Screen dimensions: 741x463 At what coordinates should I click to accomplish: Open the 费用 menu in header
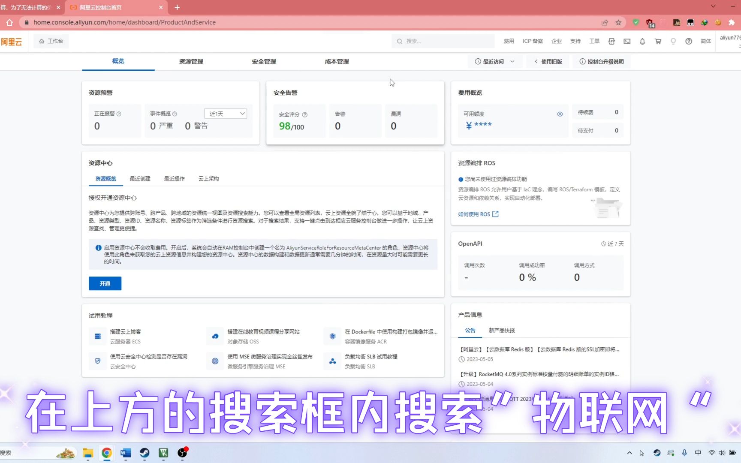509,41
